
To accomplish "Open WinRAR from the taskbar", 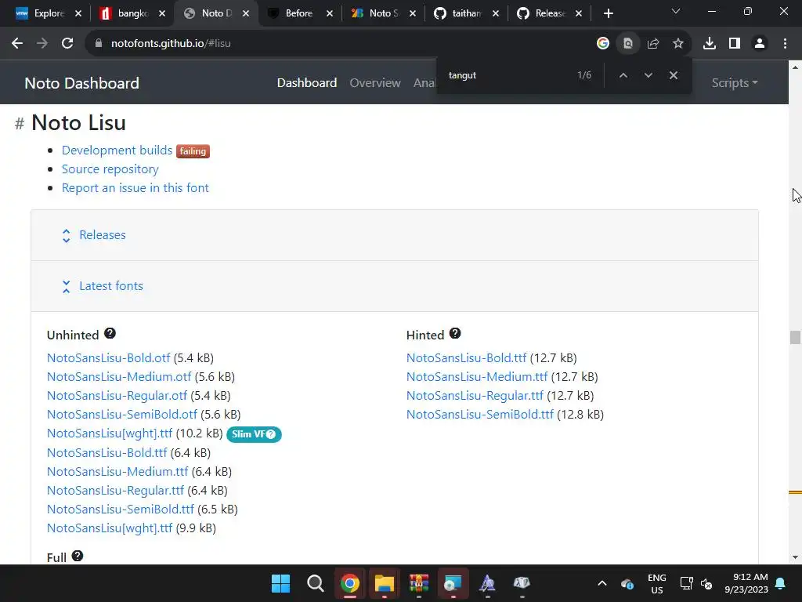I will [x=418, y=583].
